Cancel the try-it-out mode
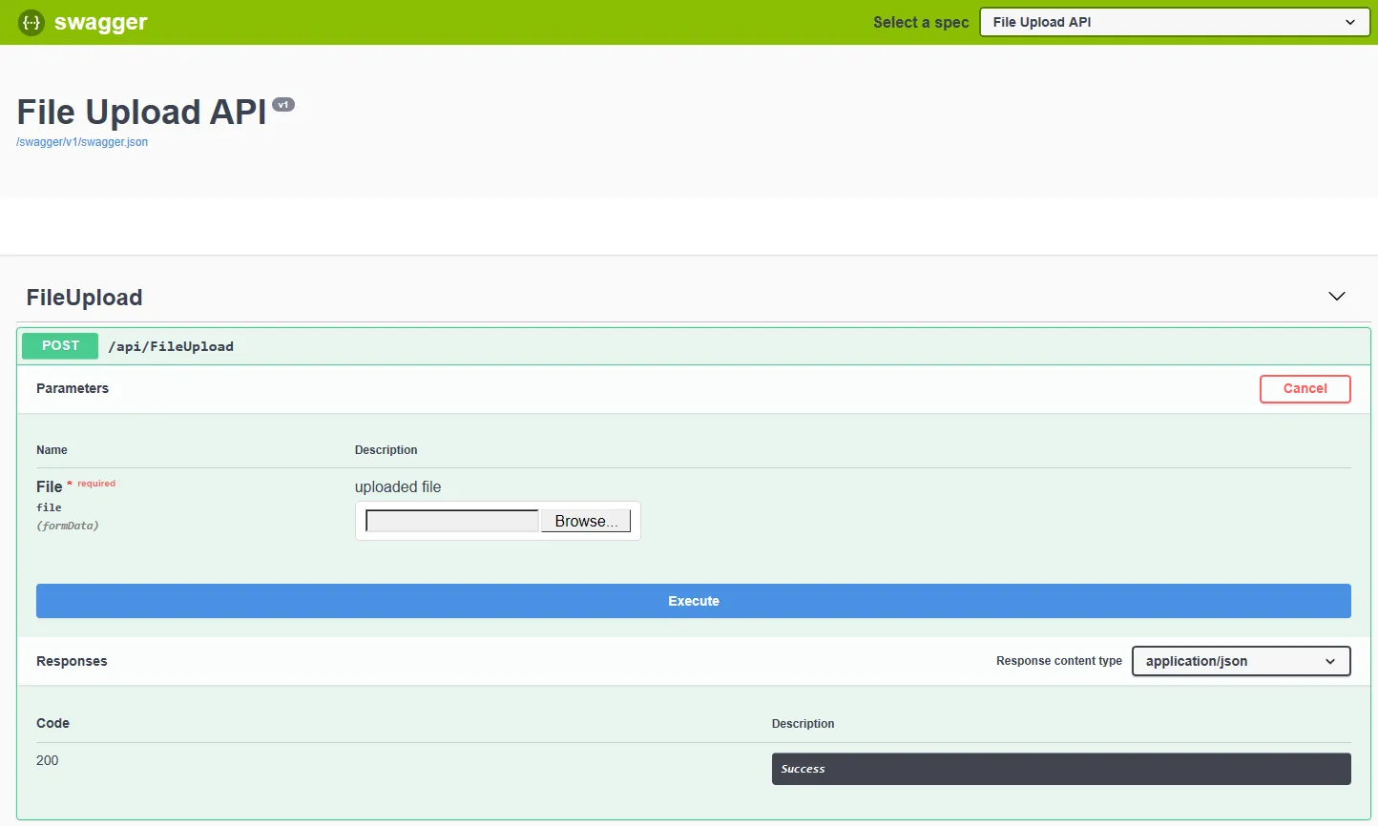Screen dimensions: 1378x826 tap(1305, 389)
